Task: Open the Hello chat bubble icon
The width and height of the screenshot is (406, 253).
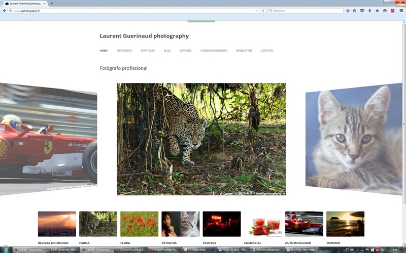Action: pos(385,11)
